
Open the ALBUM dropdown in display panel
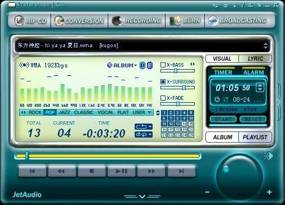click(x=122, y=65)
